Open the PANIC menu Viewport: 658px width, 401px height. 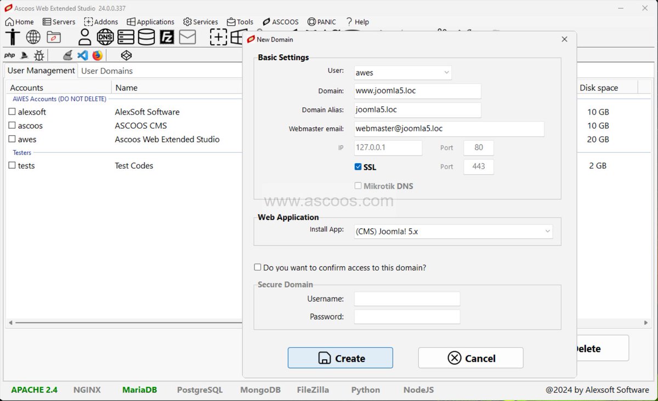322,22
